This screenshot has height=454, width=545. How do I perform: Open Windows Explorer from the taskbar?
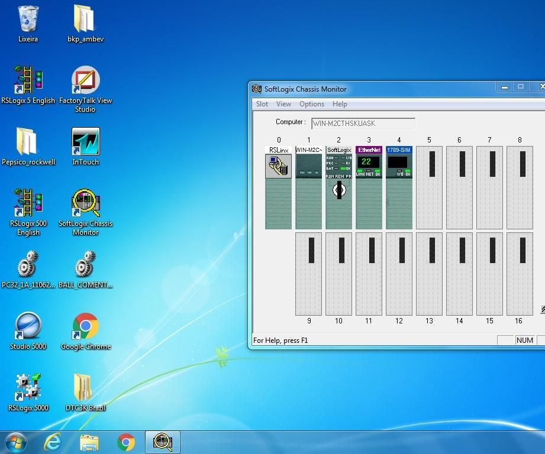89,442
